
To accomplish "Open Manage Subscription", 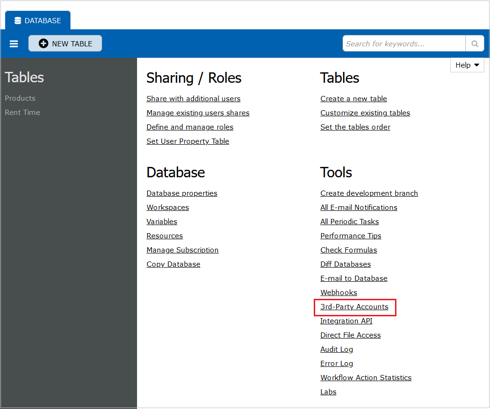I will click(182, 250).
